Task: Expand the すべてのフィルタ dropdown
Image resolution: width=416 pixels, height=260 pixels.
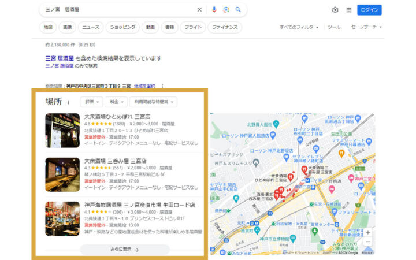Action: pos(299,27)
